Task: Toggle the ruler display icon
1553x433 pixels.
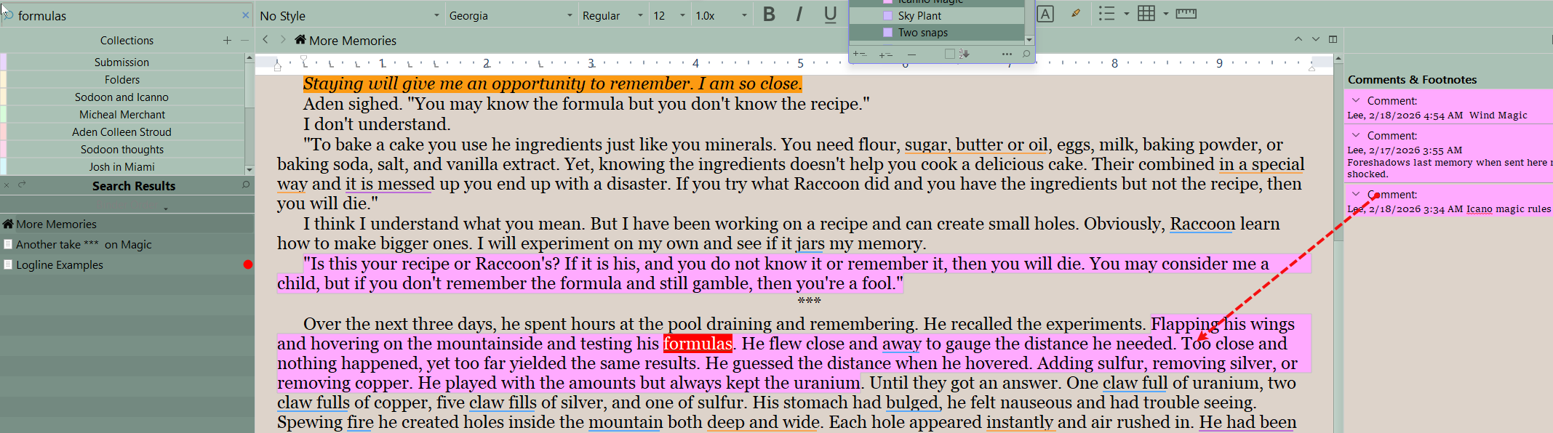Action: (x=1186, y=14)
